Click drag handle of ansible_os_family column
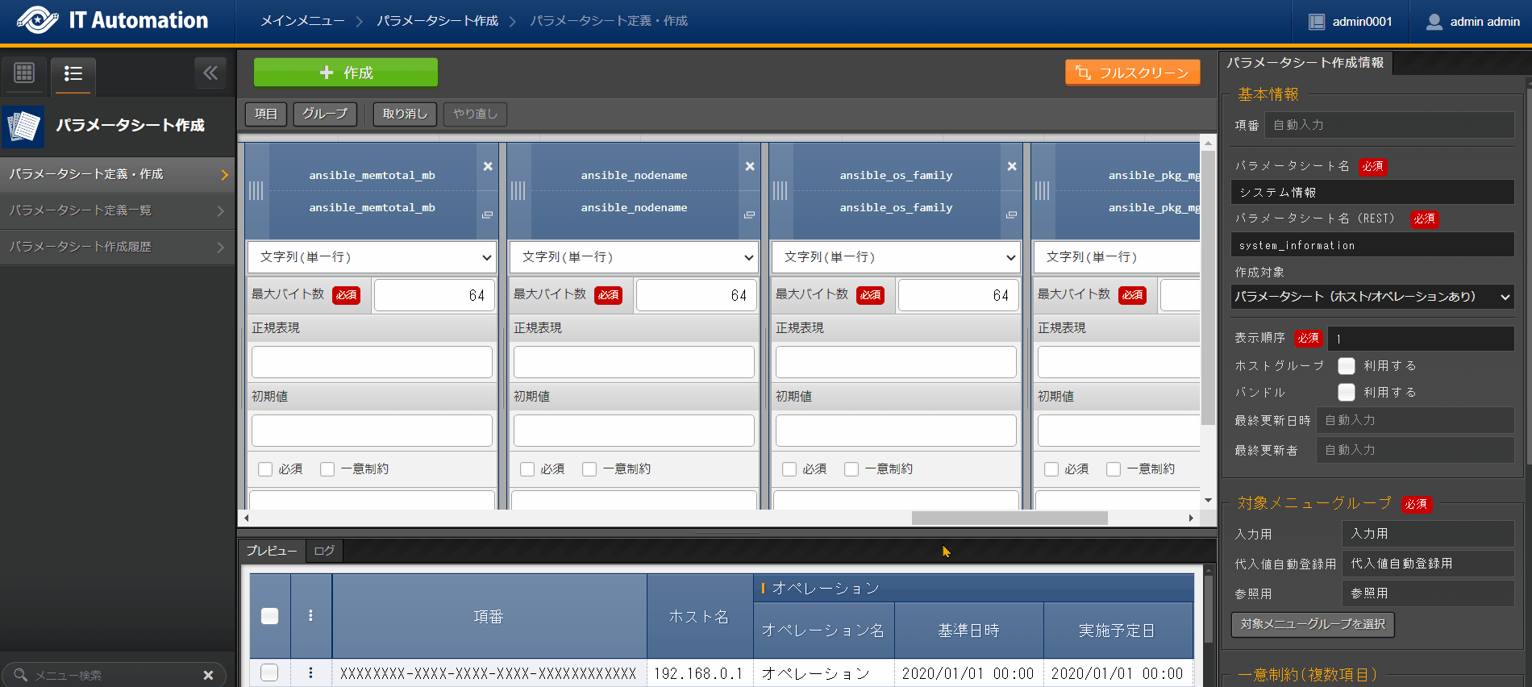1532x687 pixels. click(x=780, y=191)
